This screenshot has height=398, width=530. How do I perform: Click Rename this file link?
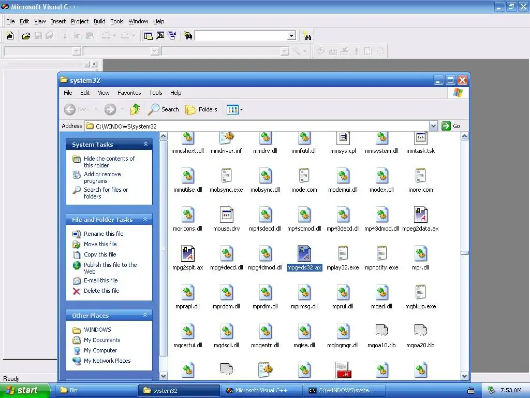point(104,234)
